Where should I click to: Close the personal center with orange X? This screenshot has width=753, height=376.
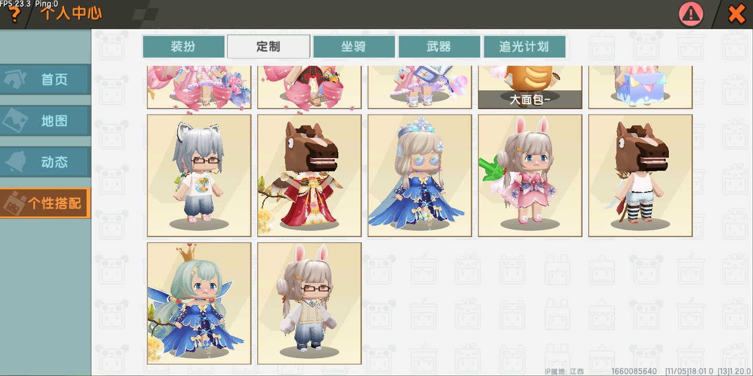[x=737, y=14]
